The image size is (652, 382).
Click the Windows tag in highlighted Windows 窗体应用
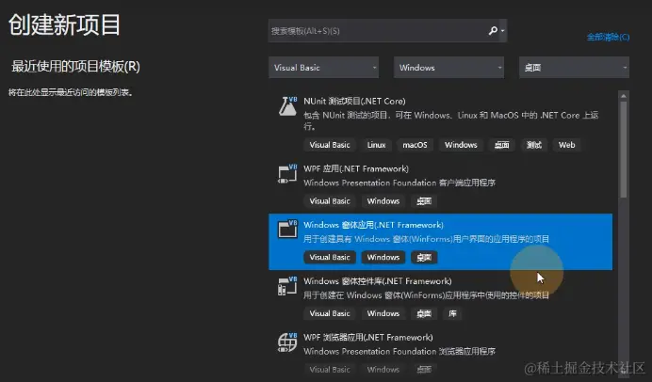[383, 258]
